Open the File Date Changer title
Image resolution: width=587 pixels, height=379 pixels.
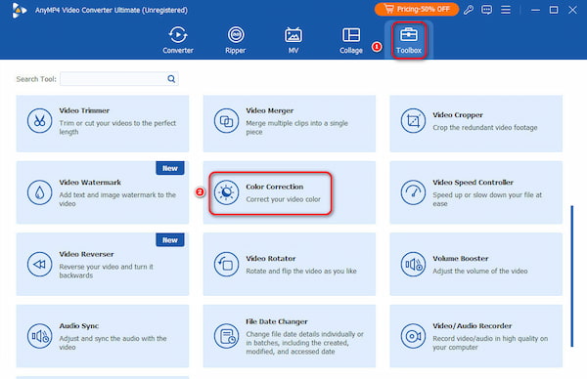coord(277,321)
